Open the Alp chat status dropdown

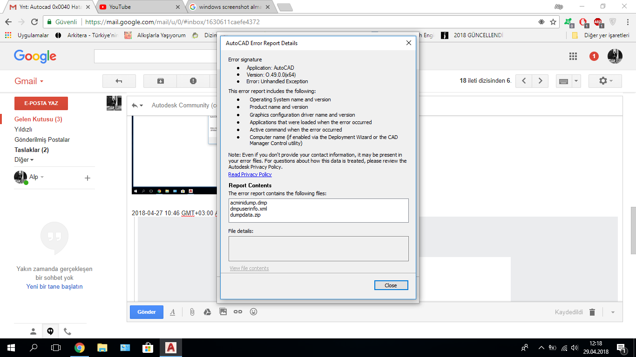[x=36, y=177]
